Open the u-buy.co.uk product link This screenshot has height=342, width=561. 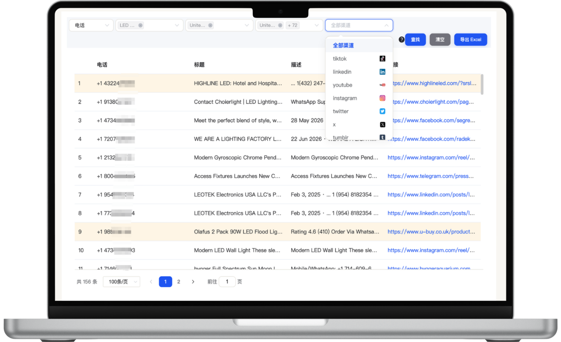coord(431,231)
